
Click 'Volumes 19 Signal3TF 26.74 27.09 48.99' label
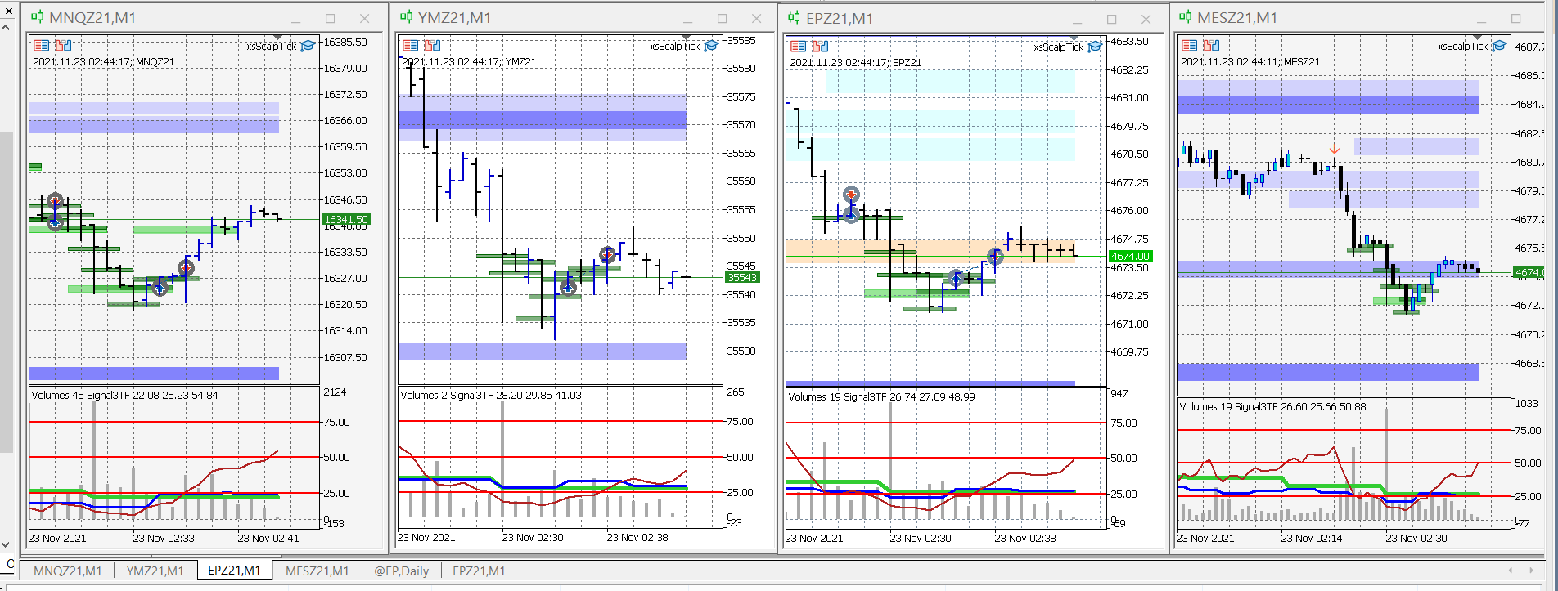click(882, 396)
